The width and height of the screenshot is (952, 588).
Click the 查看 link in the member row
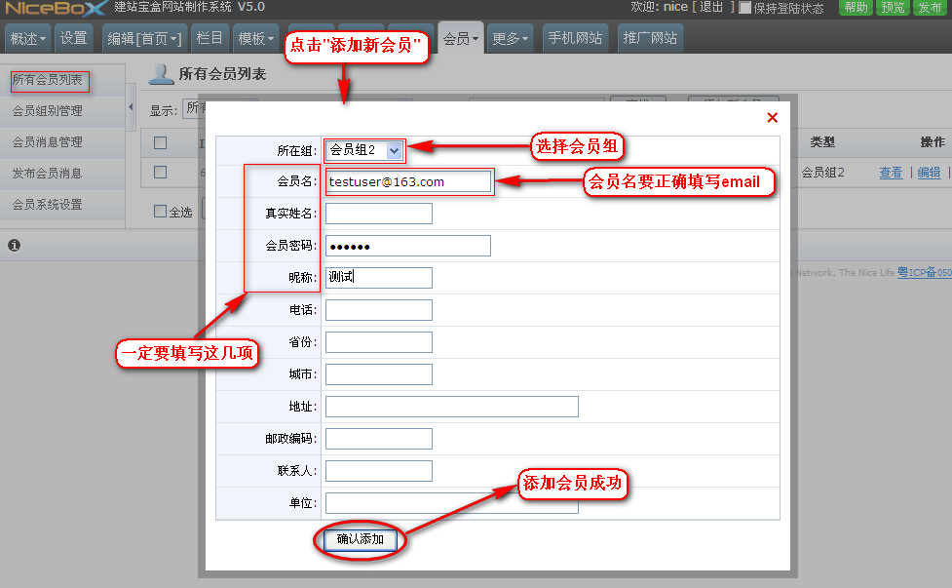pos(891,173)
